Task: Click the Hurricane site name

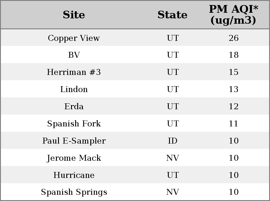Action: point(74,175)
